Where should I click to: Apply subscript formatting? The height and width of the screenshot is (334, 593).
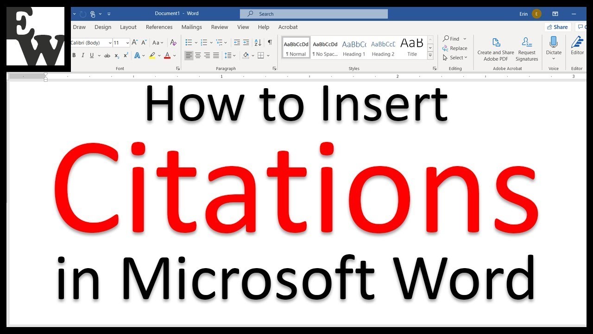[117, 56]
